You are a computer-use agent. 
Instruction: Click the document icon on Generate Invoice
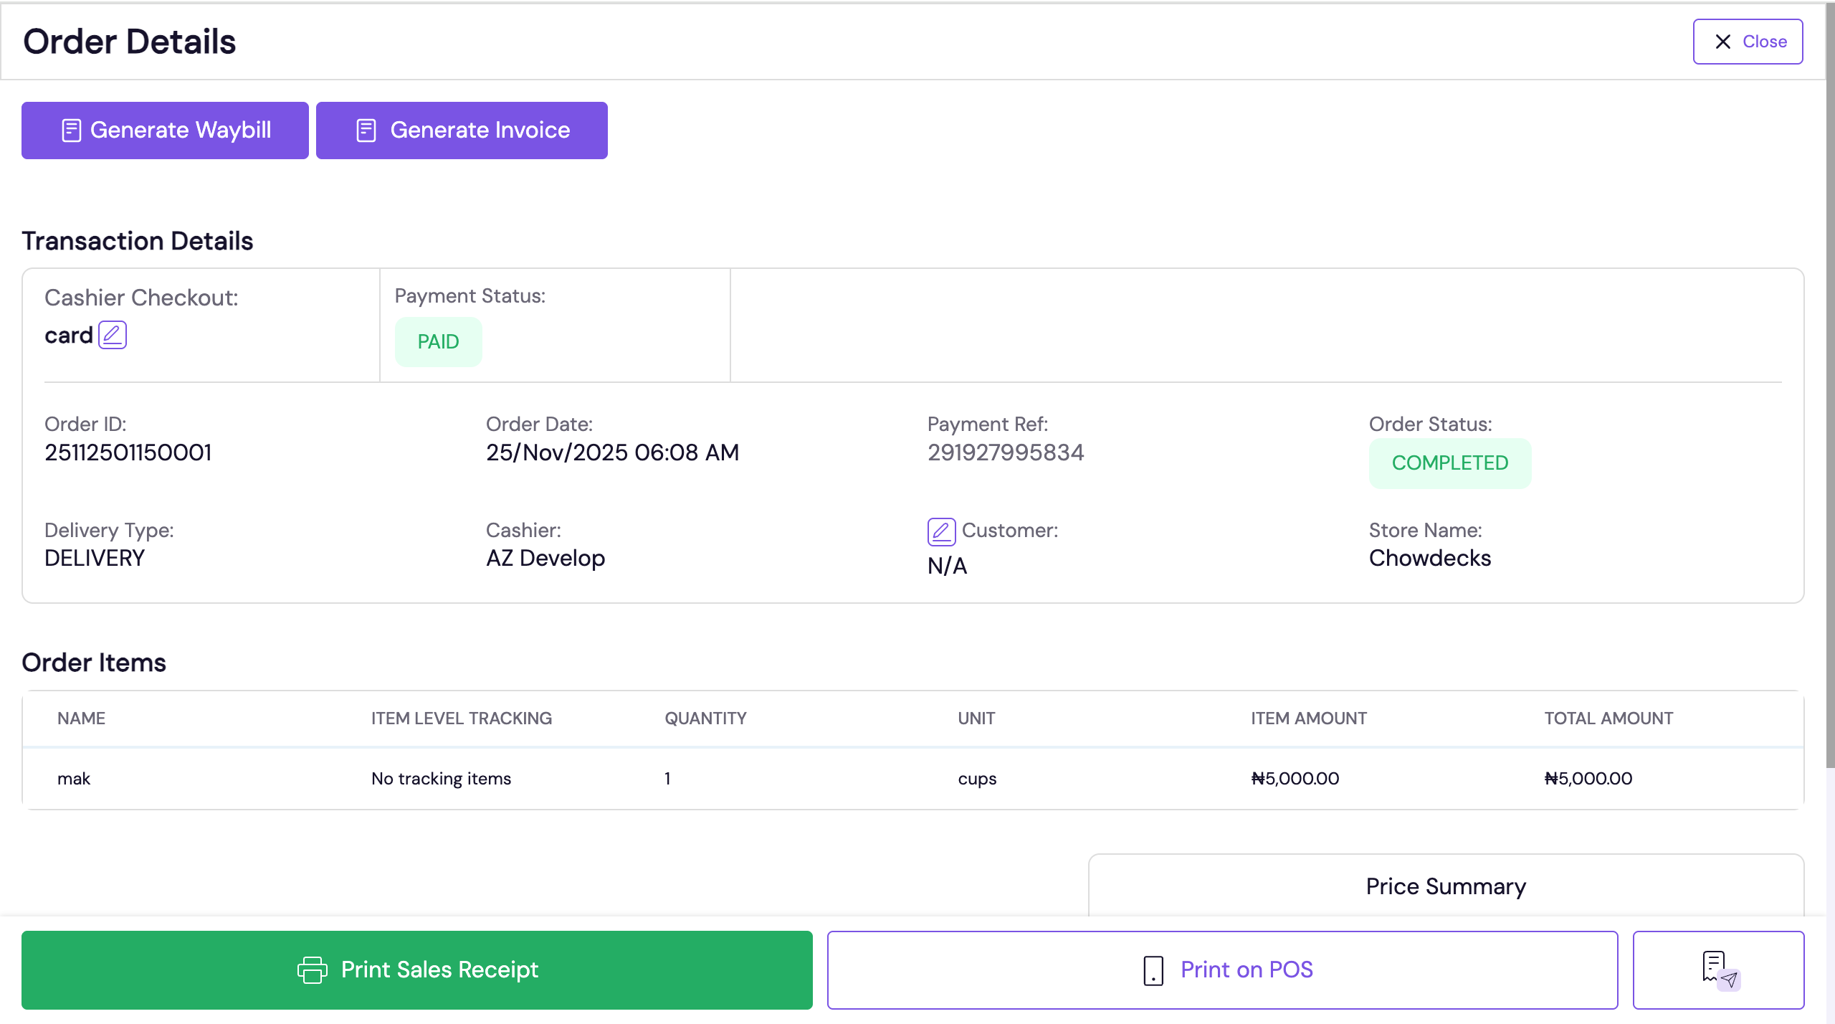[x=366, y=131]
